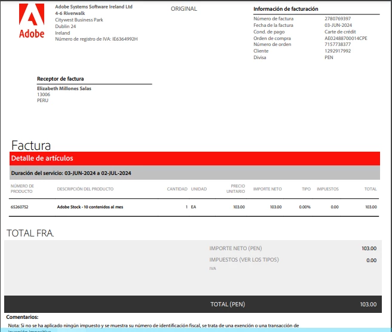Click the small 'IVA' label in summary
Screen dimensions: 392x332
pos(213,269)
